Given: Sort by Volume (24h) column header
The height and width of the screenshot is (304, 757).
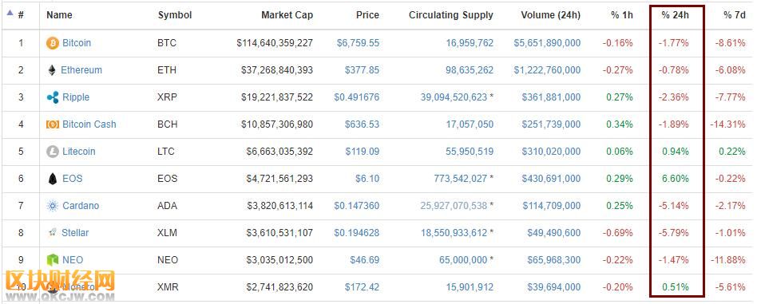Looking at the screenshot, I should click(550, 15).
